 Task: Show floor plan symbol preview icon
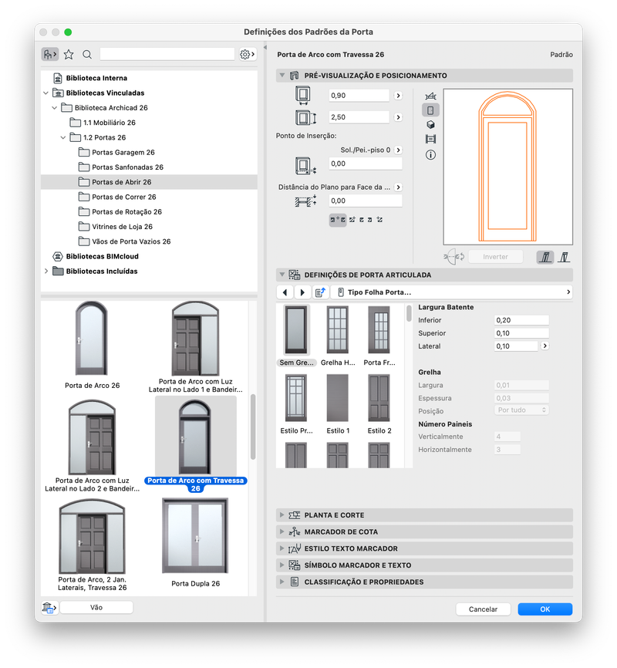click(431, 96)
